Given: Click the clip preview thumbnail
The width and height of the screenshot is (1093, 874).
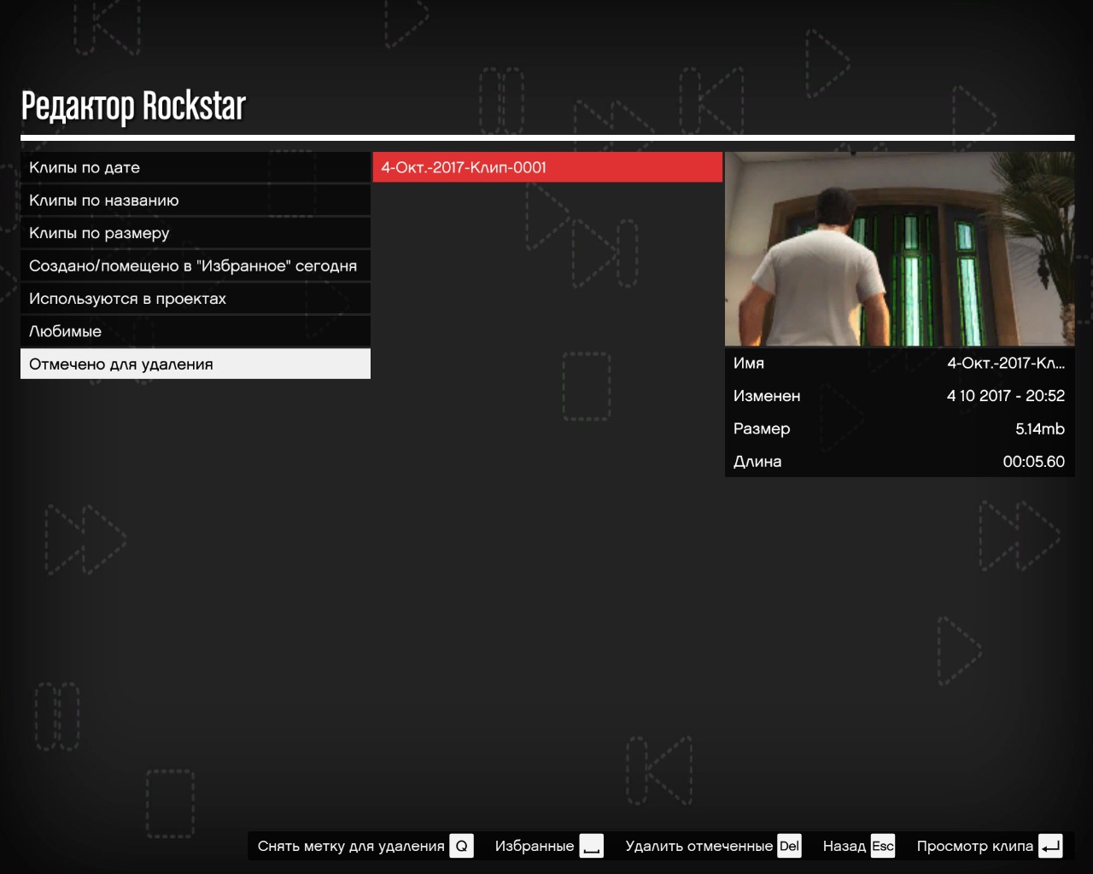Looking at the screenshot, I should pyautogui.click(x=900, y=249).
